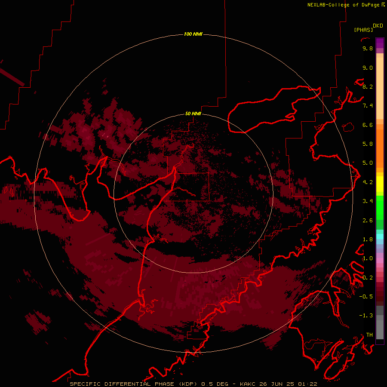Screen dimensions: 387x387
Task: Click the -1.3 scale label
Action: [x=366, y=316]
